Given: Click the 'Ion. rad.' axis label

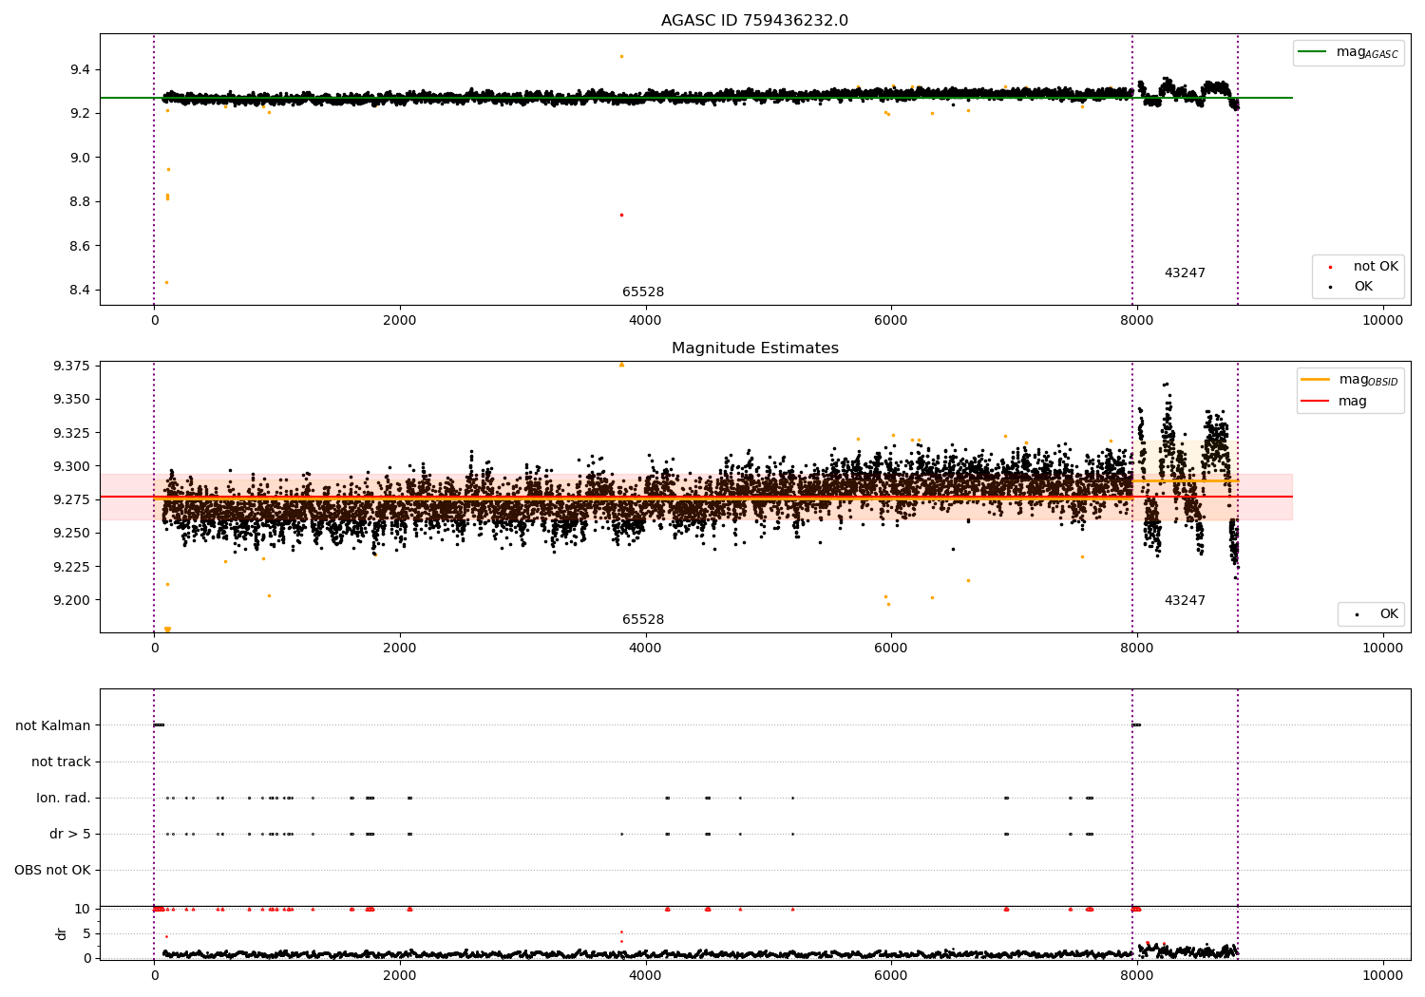Looking at the screenshot, I should pos(64,798).
